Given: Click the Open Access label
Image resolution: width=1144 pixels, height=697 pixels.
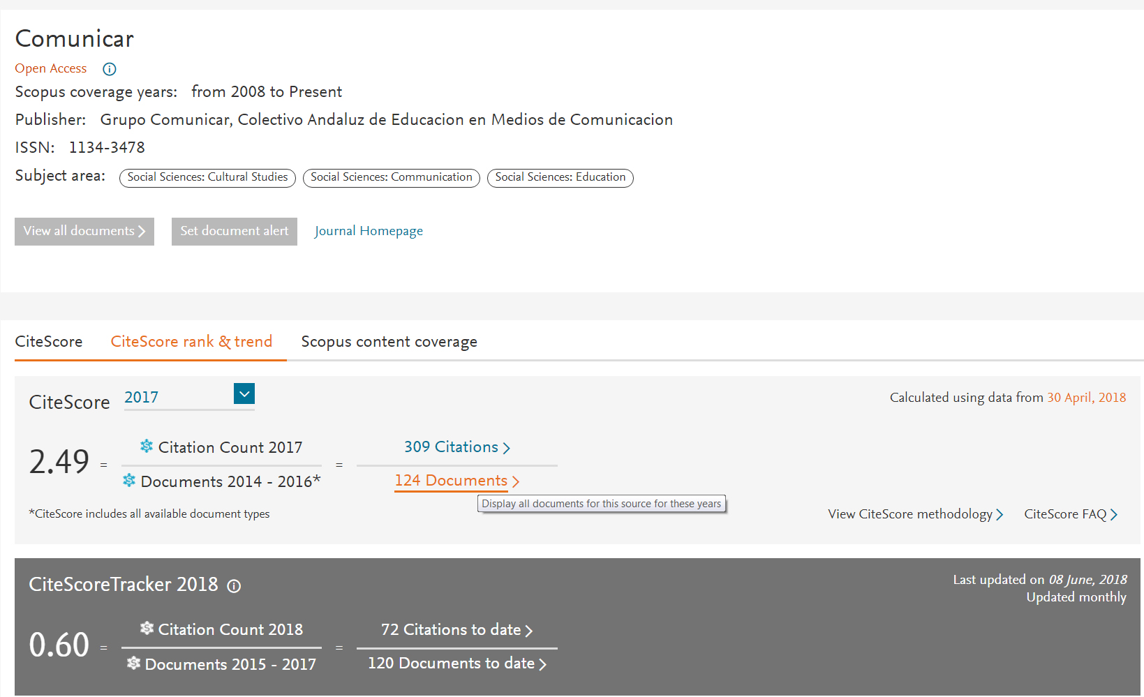Looking at the screenshot, I should [51, 68].
